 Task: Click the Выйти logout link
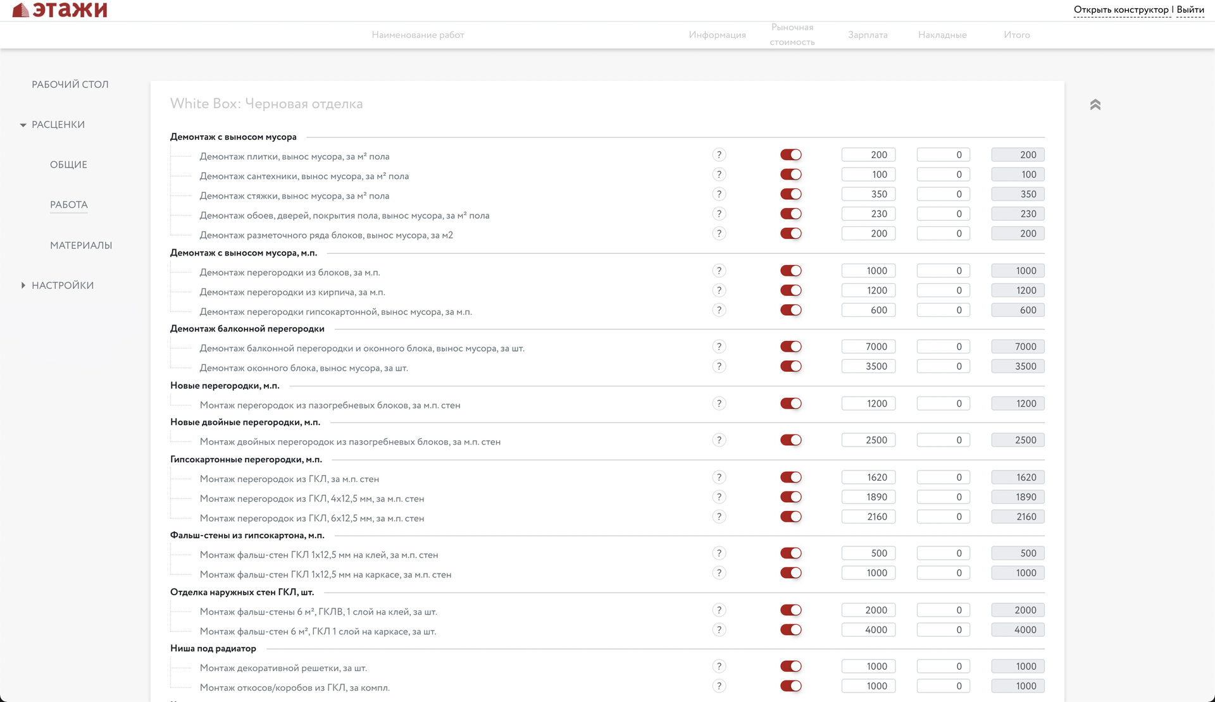[x=1190, y=9]
